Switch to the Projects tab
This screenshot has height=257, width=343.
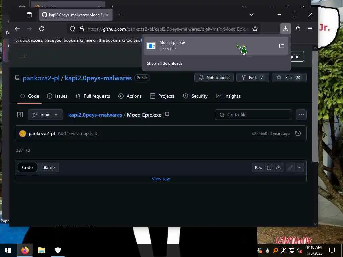tap(162, 96)
